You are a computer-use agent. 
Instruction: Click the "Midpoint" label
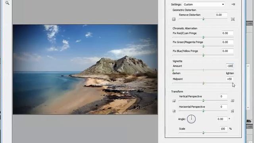point(177,79)
